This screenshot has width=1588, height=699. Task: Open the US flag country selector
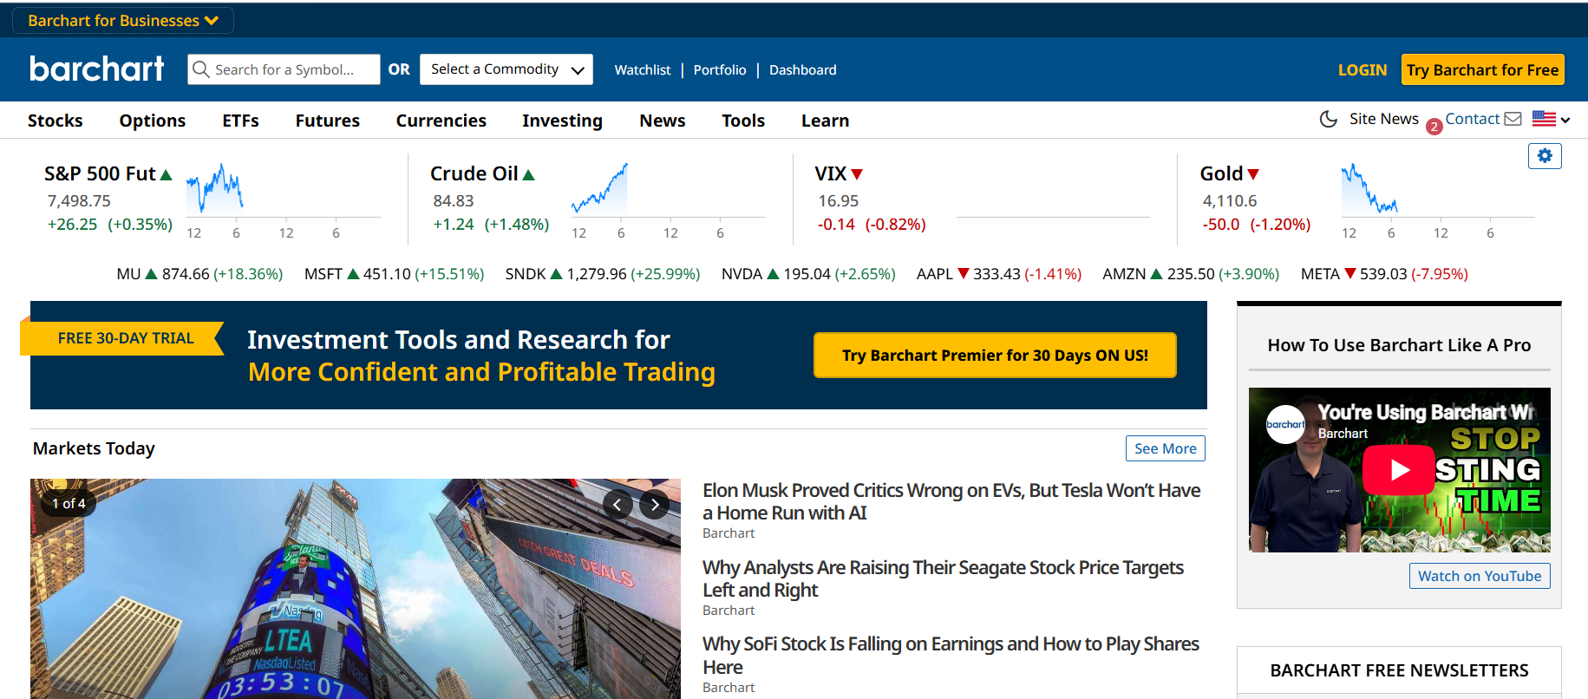pyautogui.click(x=1551, y=119)
